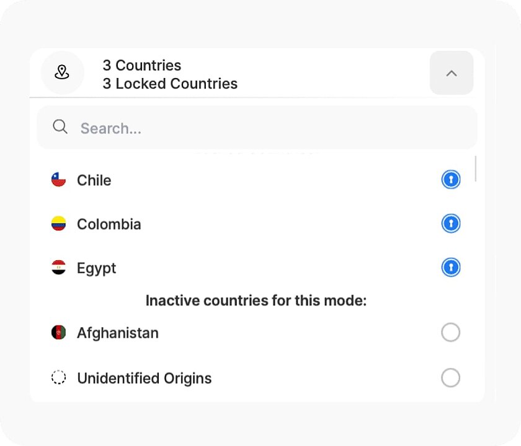Unlock Colombia by clicking its lock toggle
The image size is (521, 446).
[x=451, y=223]
